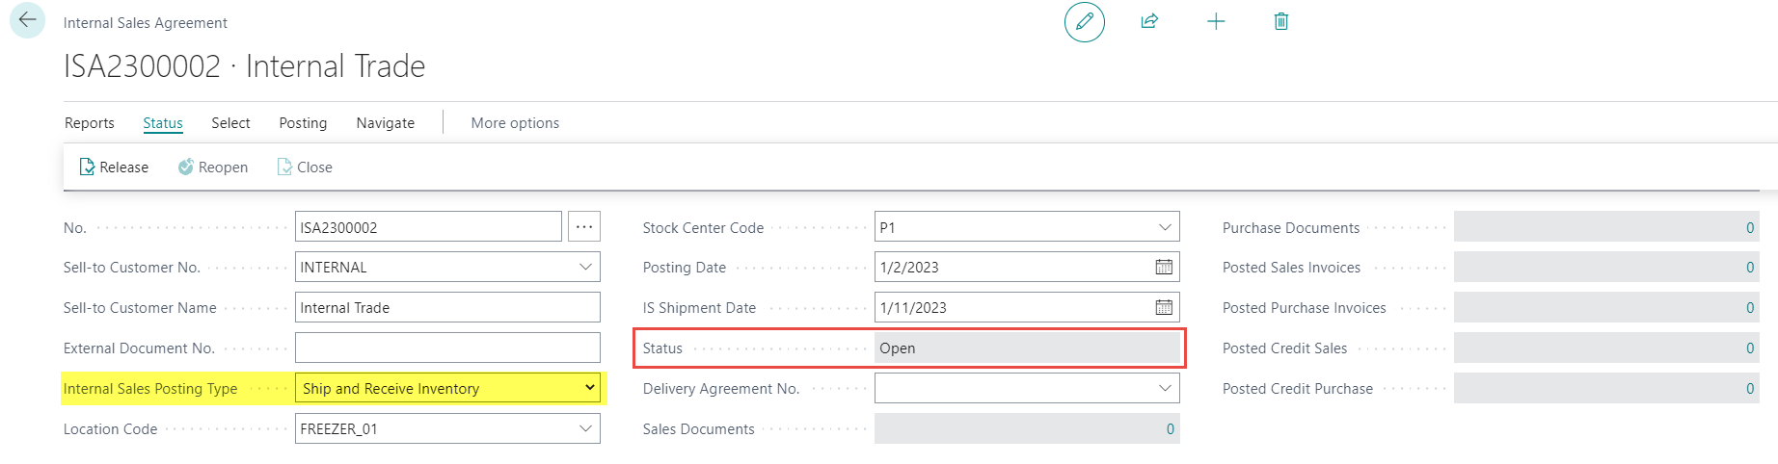1778x464 pixels.
Task: Open the Navigate menu
Action: pos(385,123)
